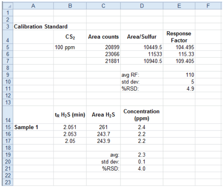Screen dimensions: 223x188
Task: Select row 9 header
Action: pos(8,75)
